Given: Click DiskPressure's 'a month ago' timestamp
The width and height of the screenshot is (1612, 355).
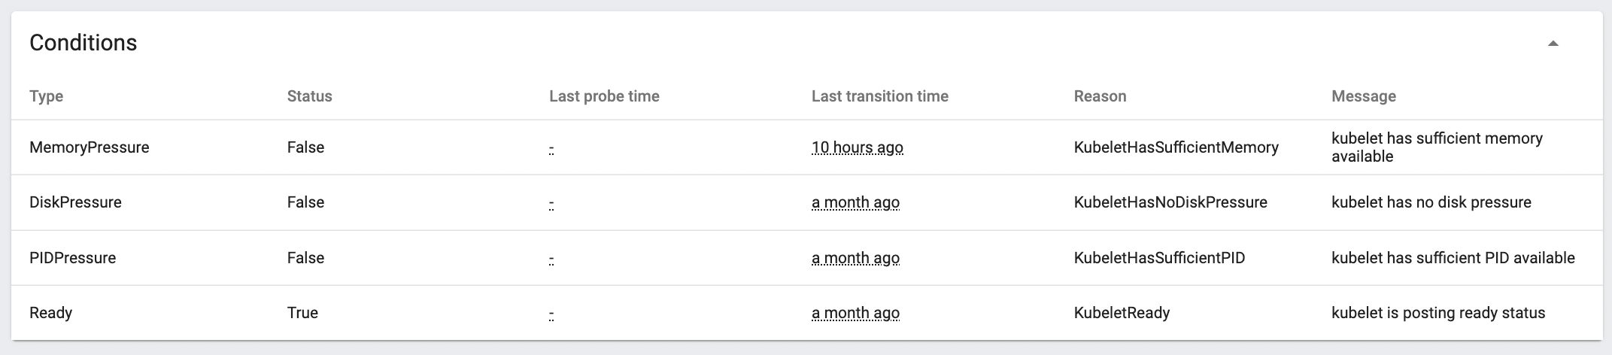Looking at the screenshot, I should coord(855,202).
